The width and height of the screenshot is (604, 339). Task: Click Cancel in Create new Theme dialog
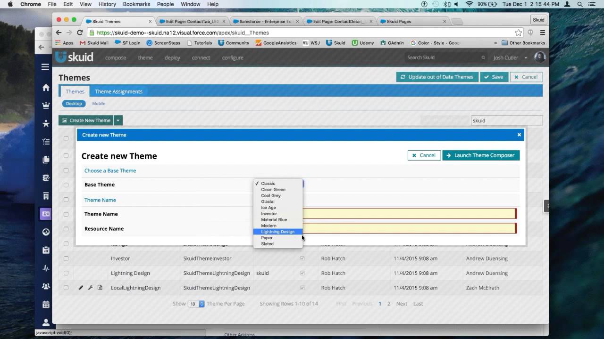pos(424,155)
